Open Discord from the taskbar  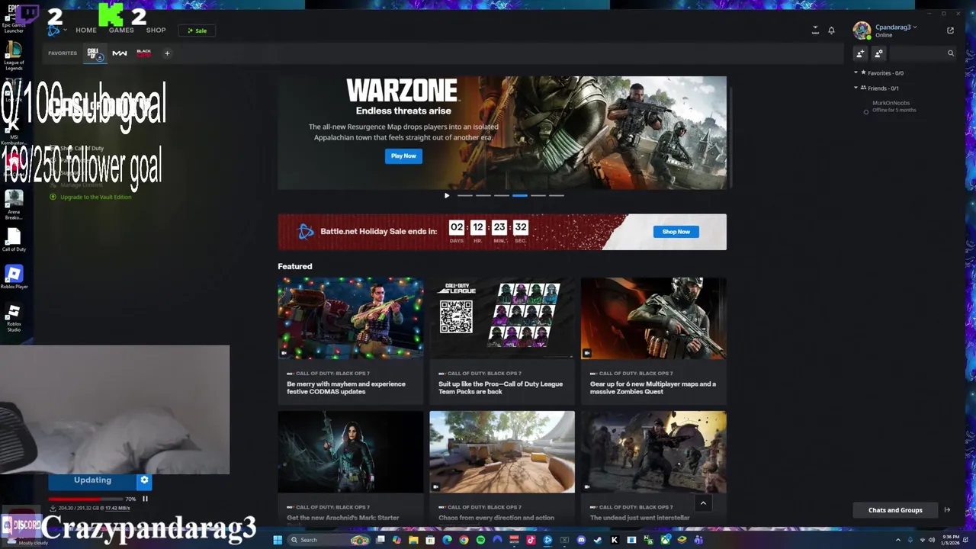coord(581,540)
